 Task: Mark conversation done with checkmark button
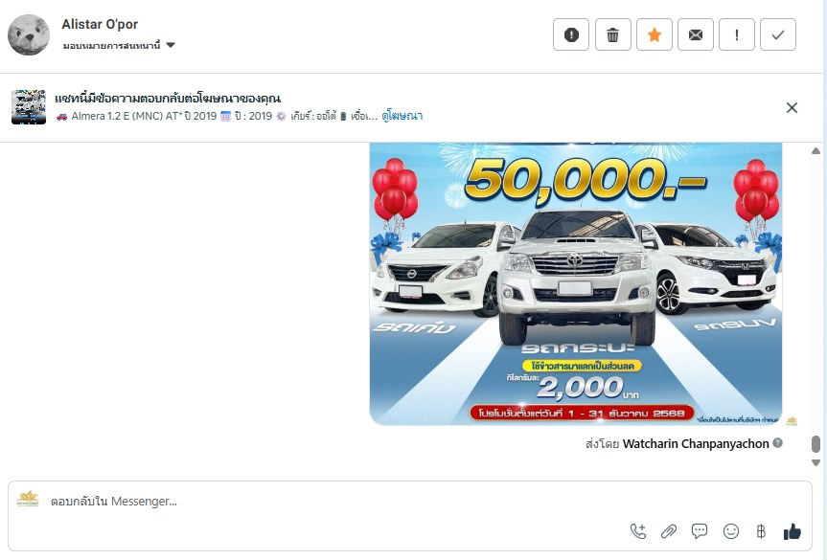(778, 34)
